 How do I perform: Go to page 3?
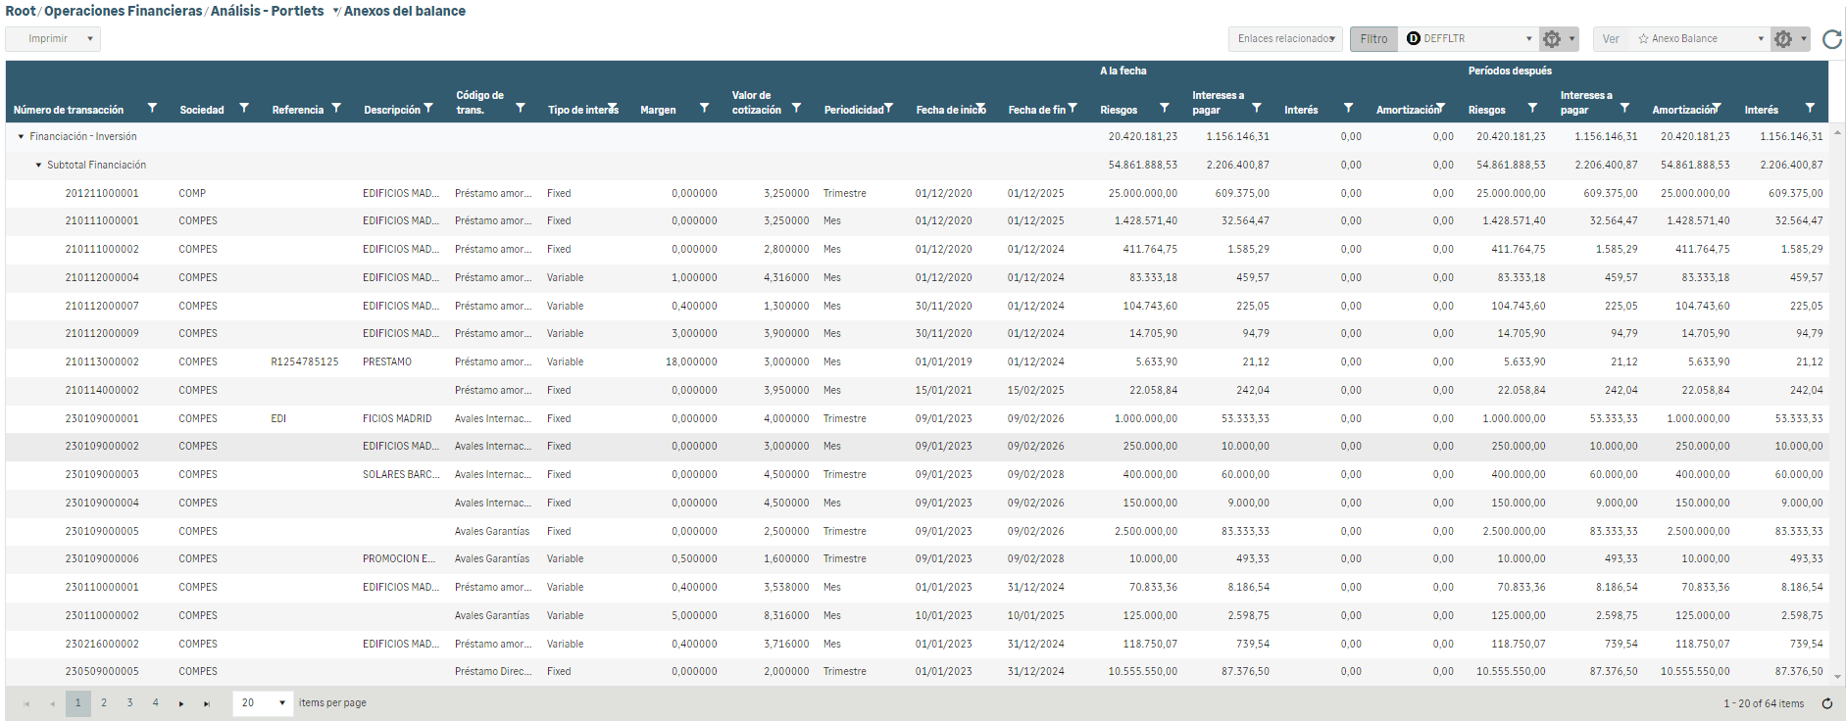pos(129,703)
